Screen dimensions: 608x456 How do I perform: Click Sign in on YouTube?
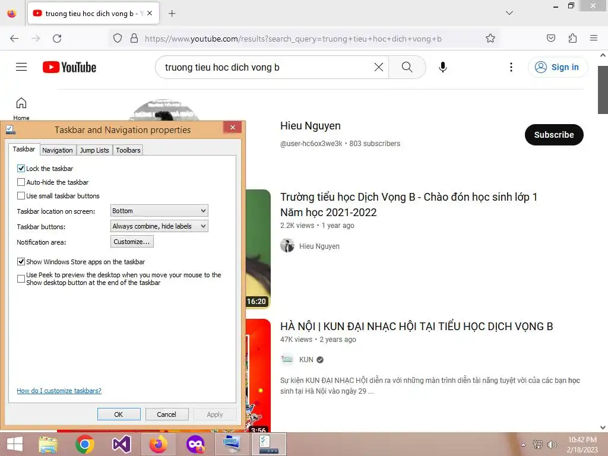(x=558, y=67)
